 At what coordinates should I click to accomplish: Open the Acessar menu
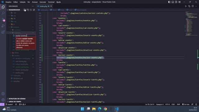click(35, 2)
